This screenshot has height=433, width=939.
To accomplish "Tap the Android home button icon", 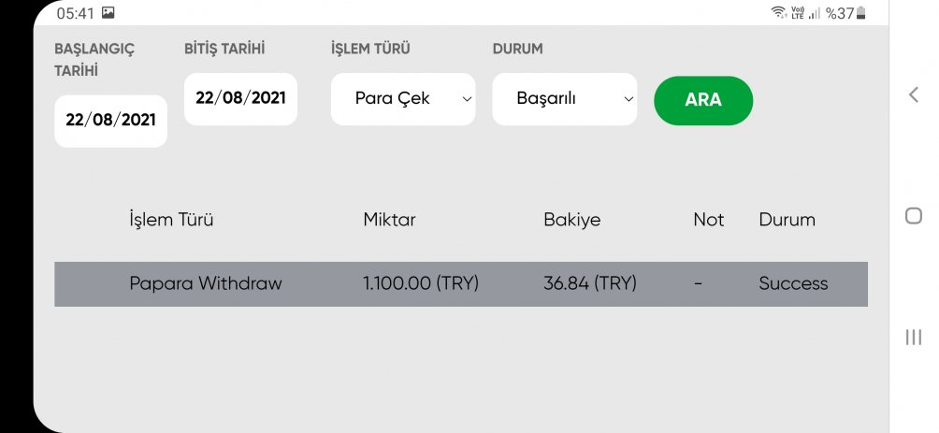I will point(913,216).
